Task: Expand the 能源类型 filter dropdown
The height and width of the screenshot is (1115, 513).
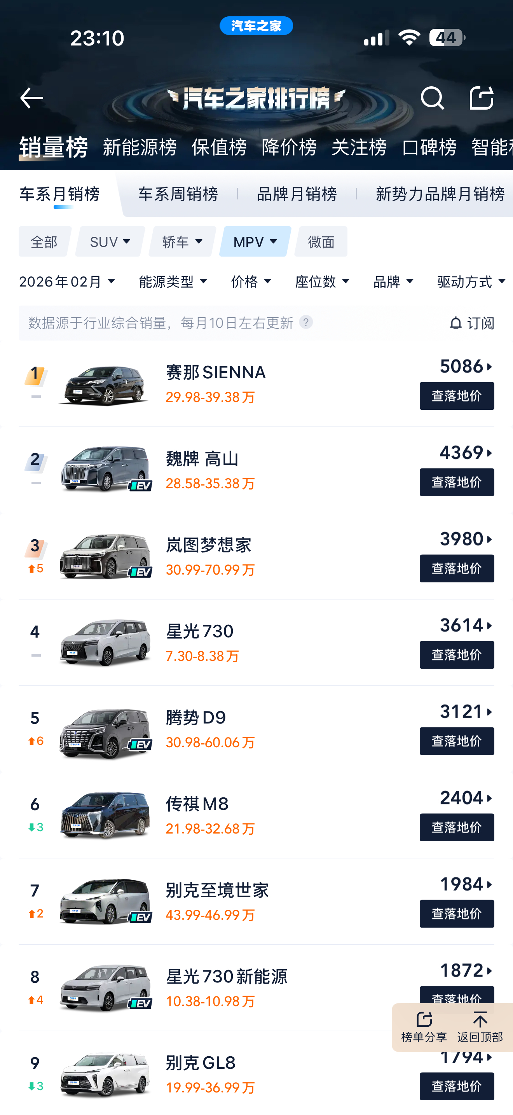Action: [173, 282]
